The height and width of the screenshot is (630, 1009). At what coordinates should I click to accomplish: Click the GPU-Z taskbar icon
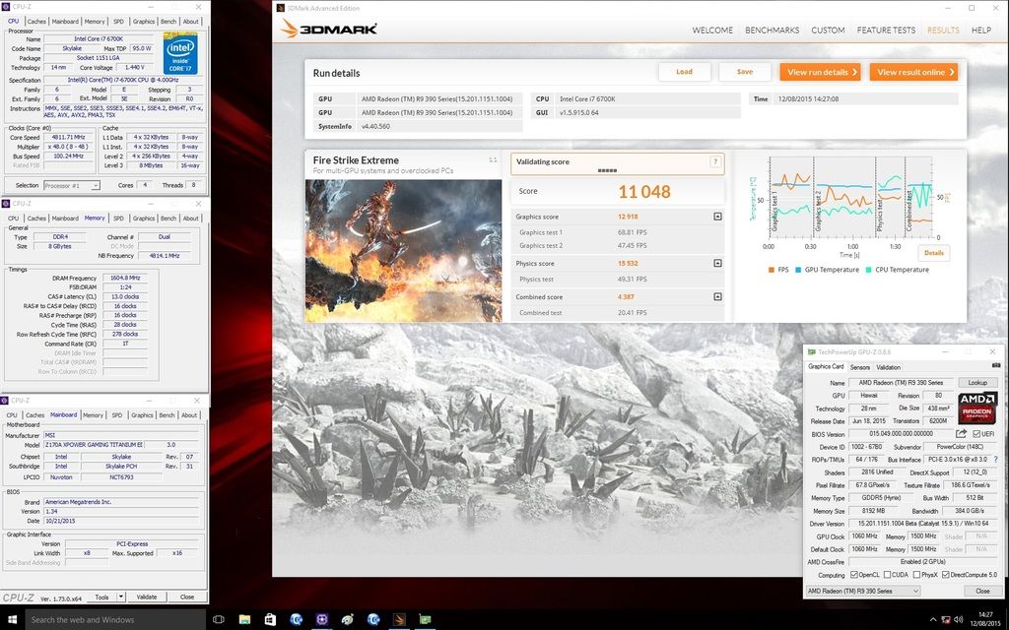click(x=425, y=620)
